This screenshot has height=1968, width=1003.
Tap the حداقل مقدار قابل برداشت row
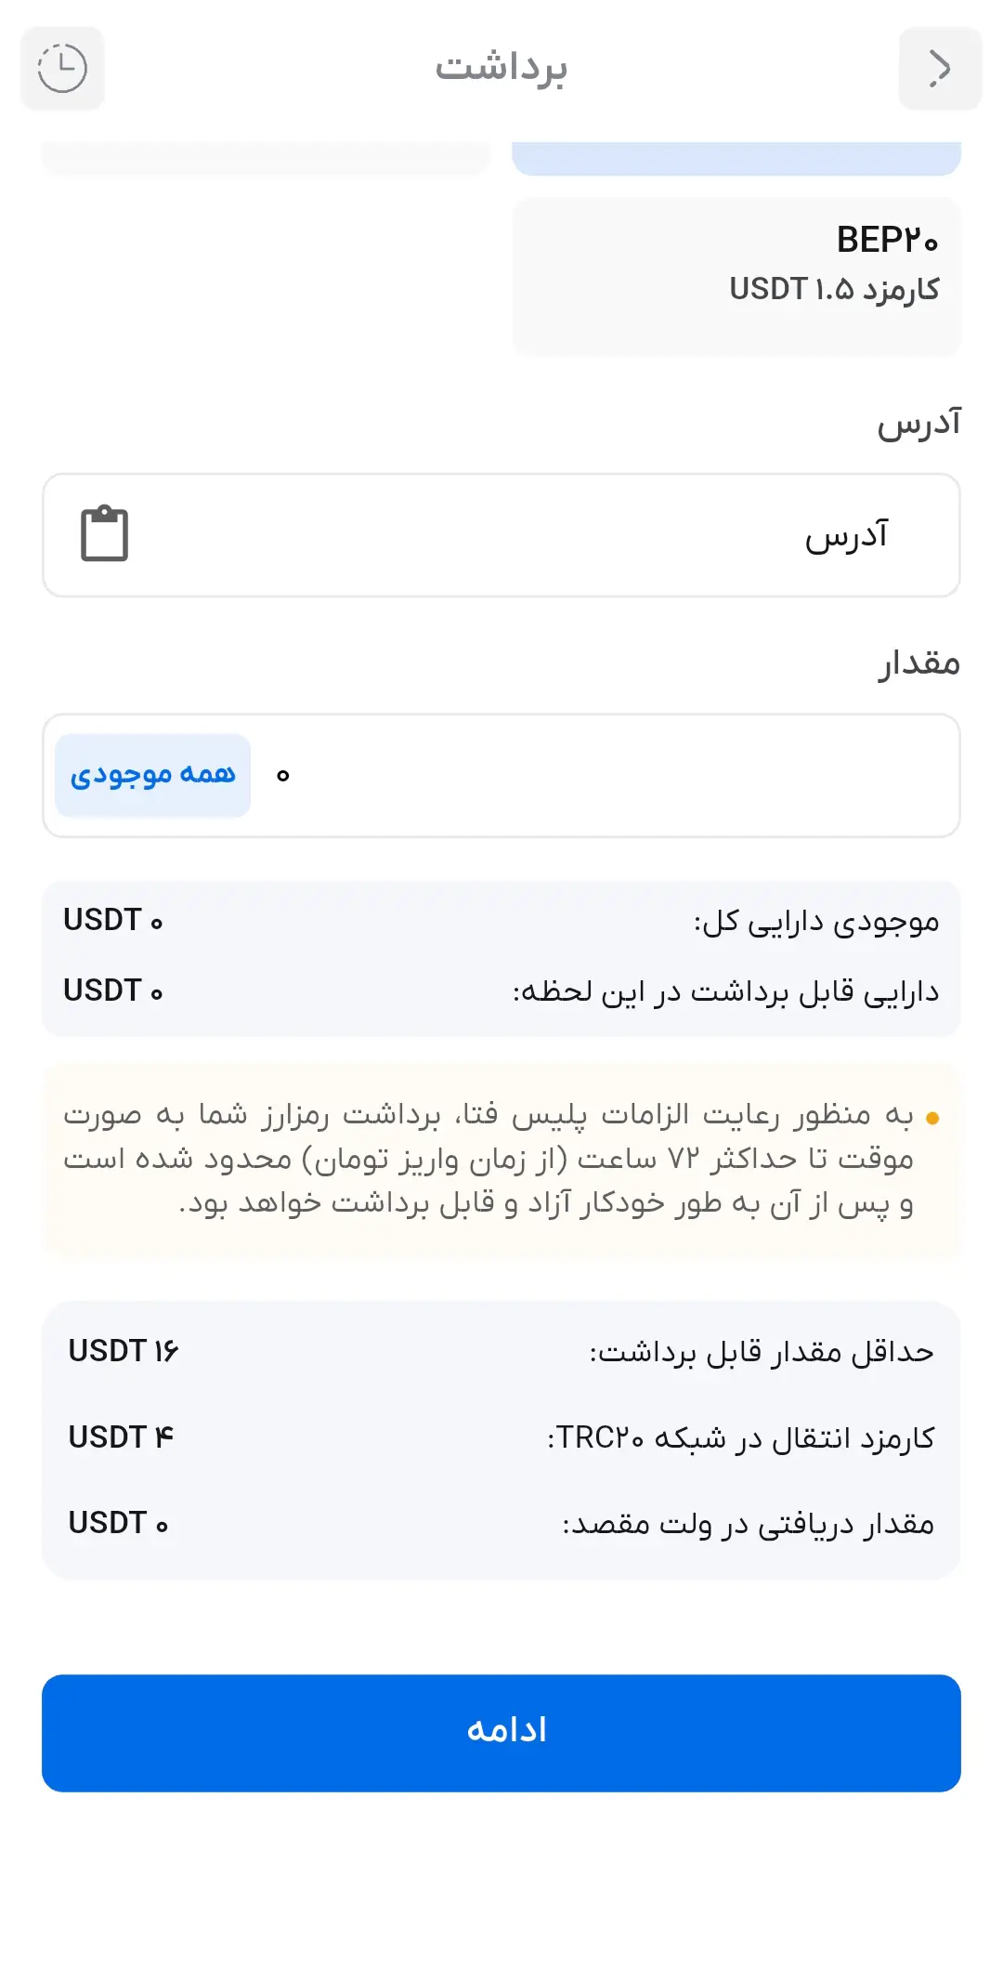pyautogui.click(x=501, y=1351)
